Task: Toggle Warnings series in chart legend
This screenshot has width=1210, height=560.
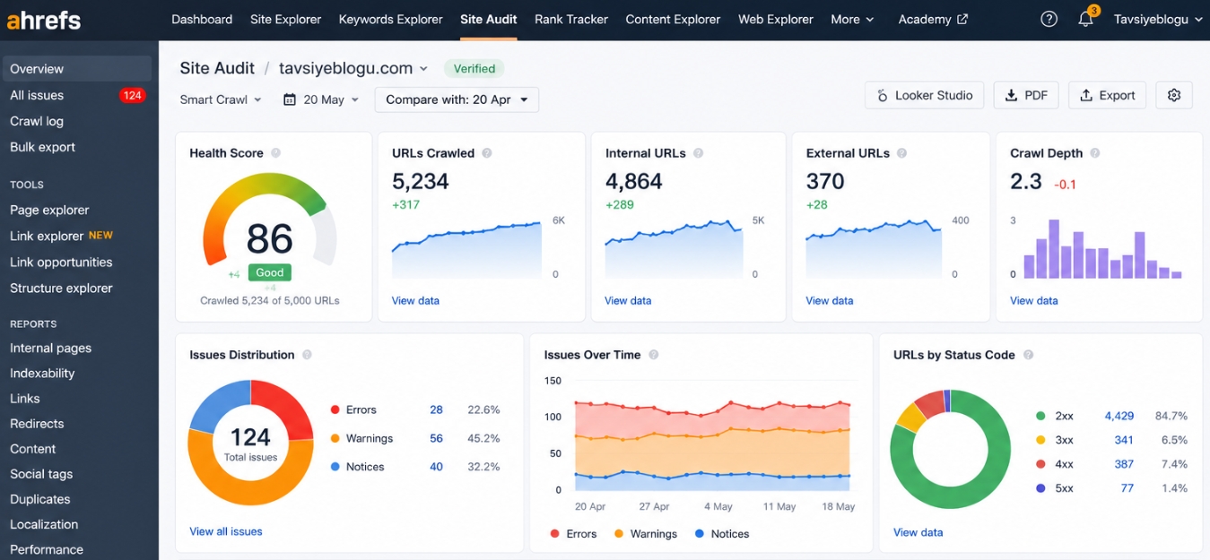Action: [x=645, y=533]
